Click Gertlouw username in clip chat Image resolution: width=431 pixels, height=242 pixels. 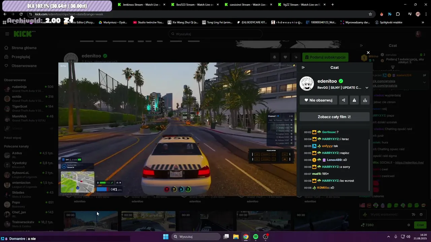pos(329,132)
